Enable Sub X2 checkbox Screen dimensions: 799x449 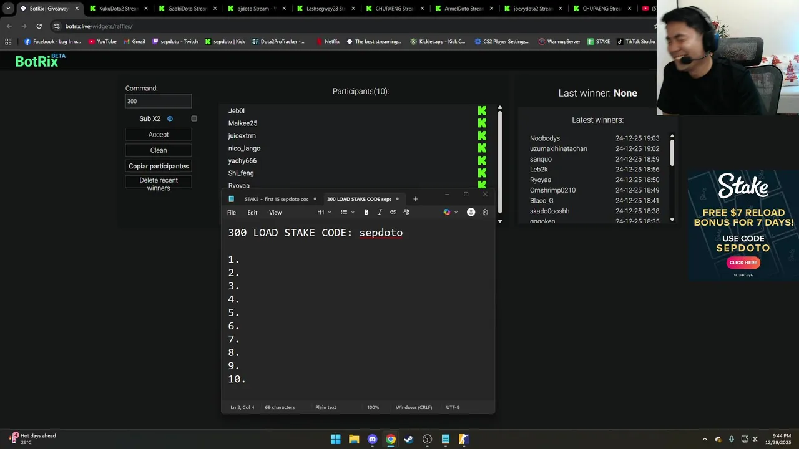[194, 118]
